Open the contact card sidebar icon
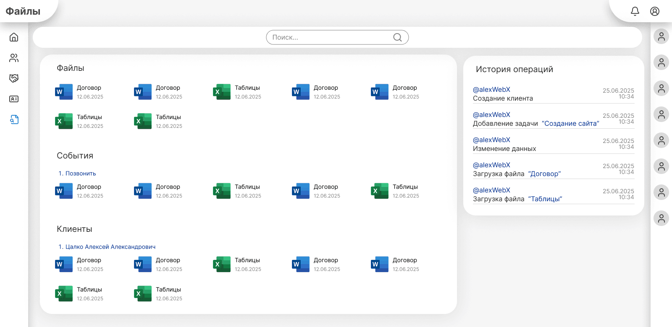 pos(14,99)
